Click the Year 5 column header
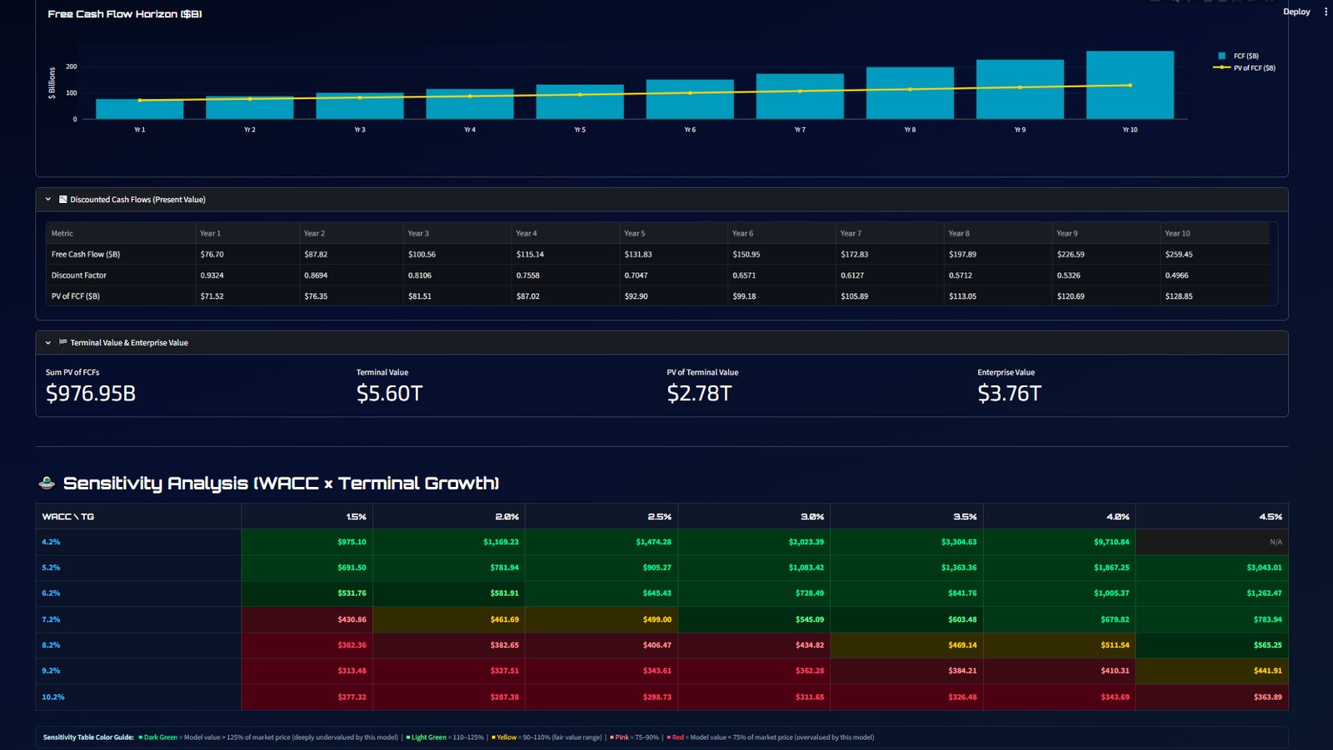The height and width of the screenshot is (750, 1333). [x=673, y=234]
